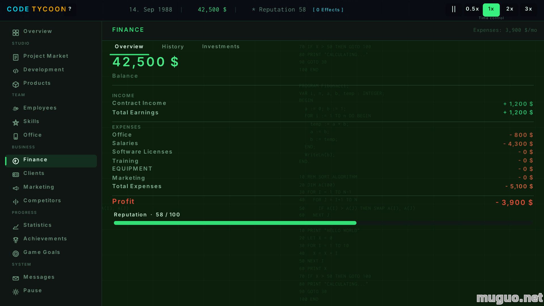
Task: Click the Employees people icon
Action: coord(16,109)
